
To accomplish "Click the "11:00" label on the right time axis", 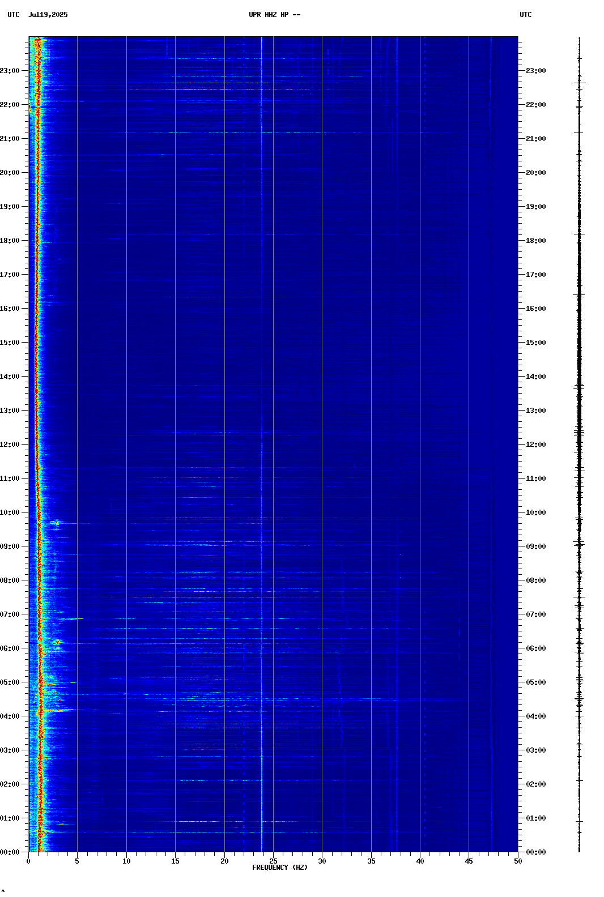I will (x=536, y=479).
